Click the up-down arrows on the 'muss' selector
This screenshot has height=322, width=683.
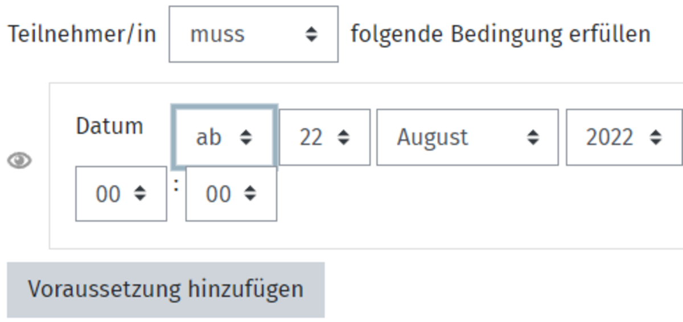pos(311,35)
